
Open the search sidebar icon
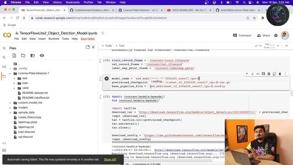click(4, 57)
